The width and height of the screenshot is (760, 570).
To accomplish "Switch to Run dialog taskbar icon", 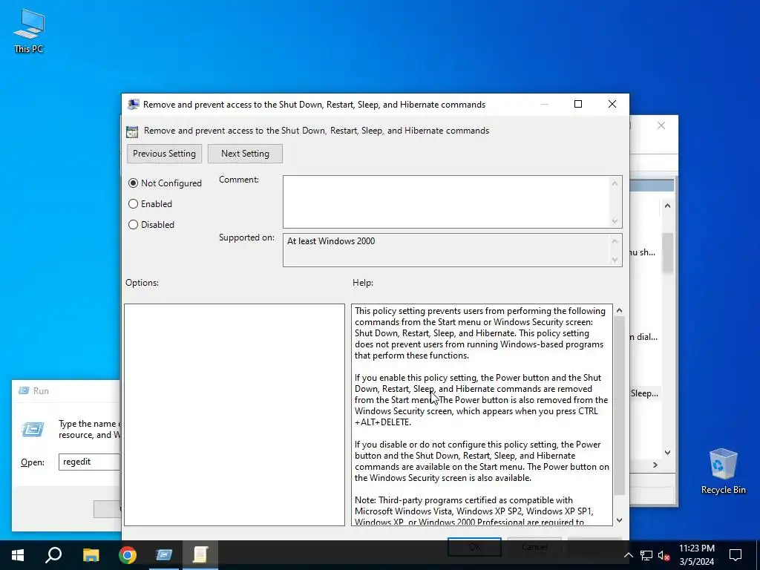I will [164, 555].
